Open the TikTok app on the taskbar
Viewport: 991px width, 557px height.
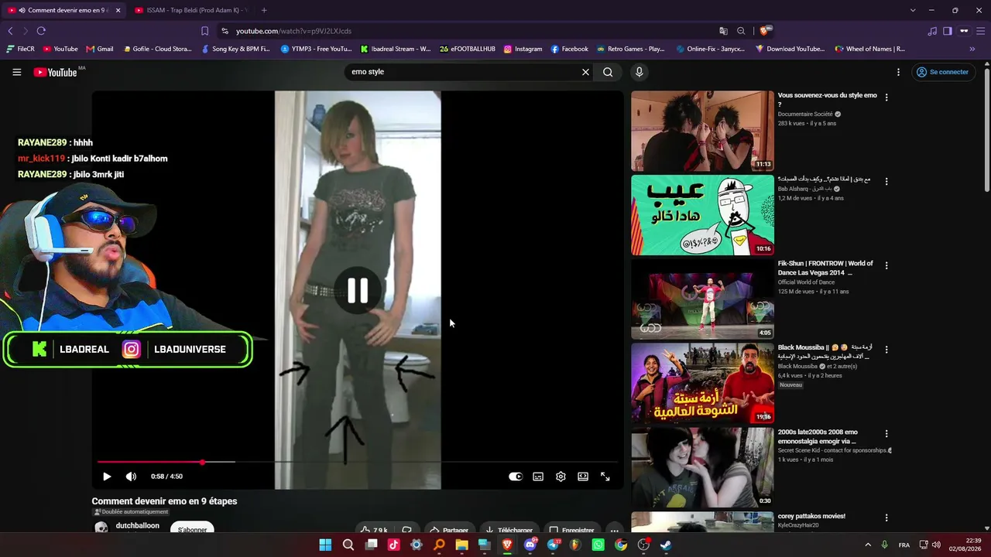(394, 545)
